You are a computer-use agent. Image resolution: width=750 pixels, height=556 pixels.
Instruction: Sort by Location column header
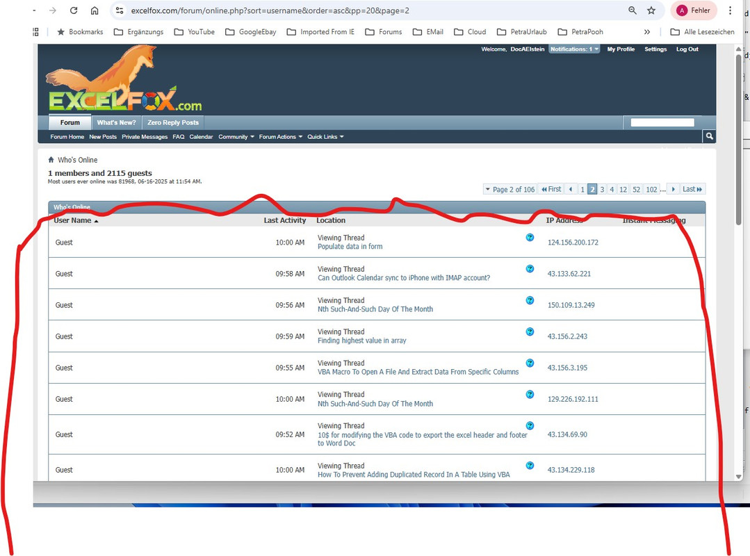pos(331,220)
